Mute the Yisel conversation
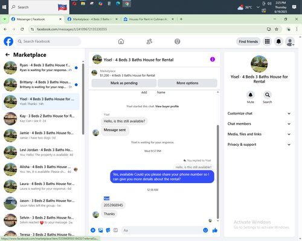302x241 pixels. 251,95
